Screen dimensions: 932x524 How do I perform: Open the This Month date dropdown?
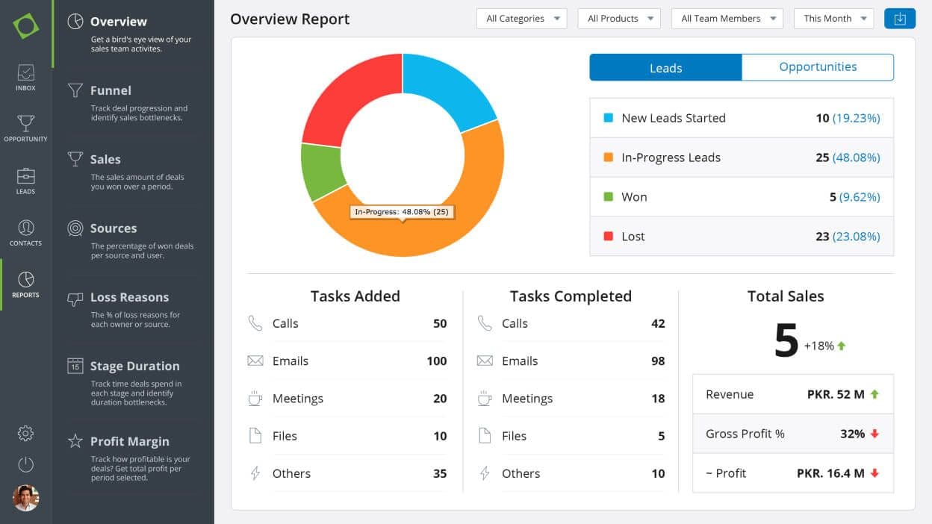(833, 19)
